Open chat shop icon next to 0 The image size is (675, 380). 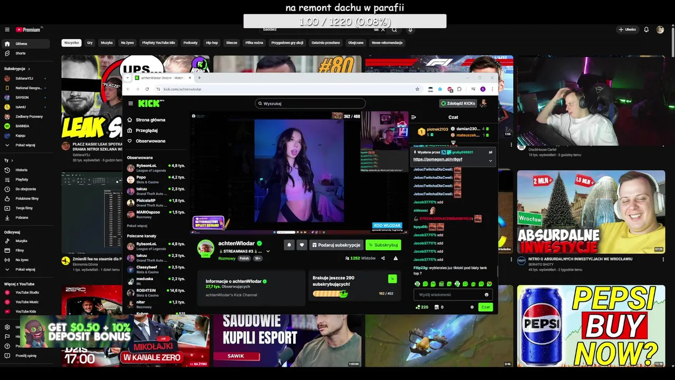click(x=437, y=307)
